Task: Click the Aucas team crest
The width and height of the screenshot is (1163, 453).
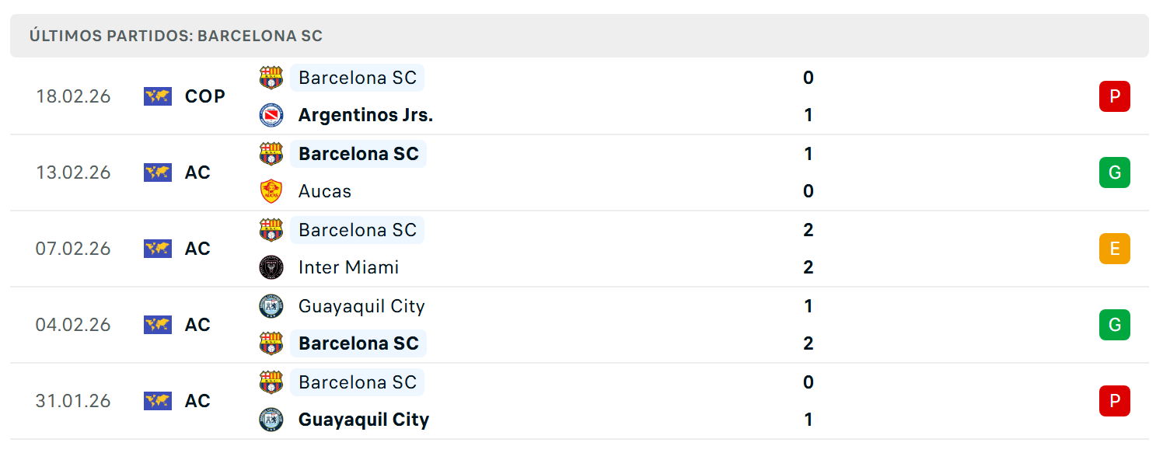Action: coord(271,191)
